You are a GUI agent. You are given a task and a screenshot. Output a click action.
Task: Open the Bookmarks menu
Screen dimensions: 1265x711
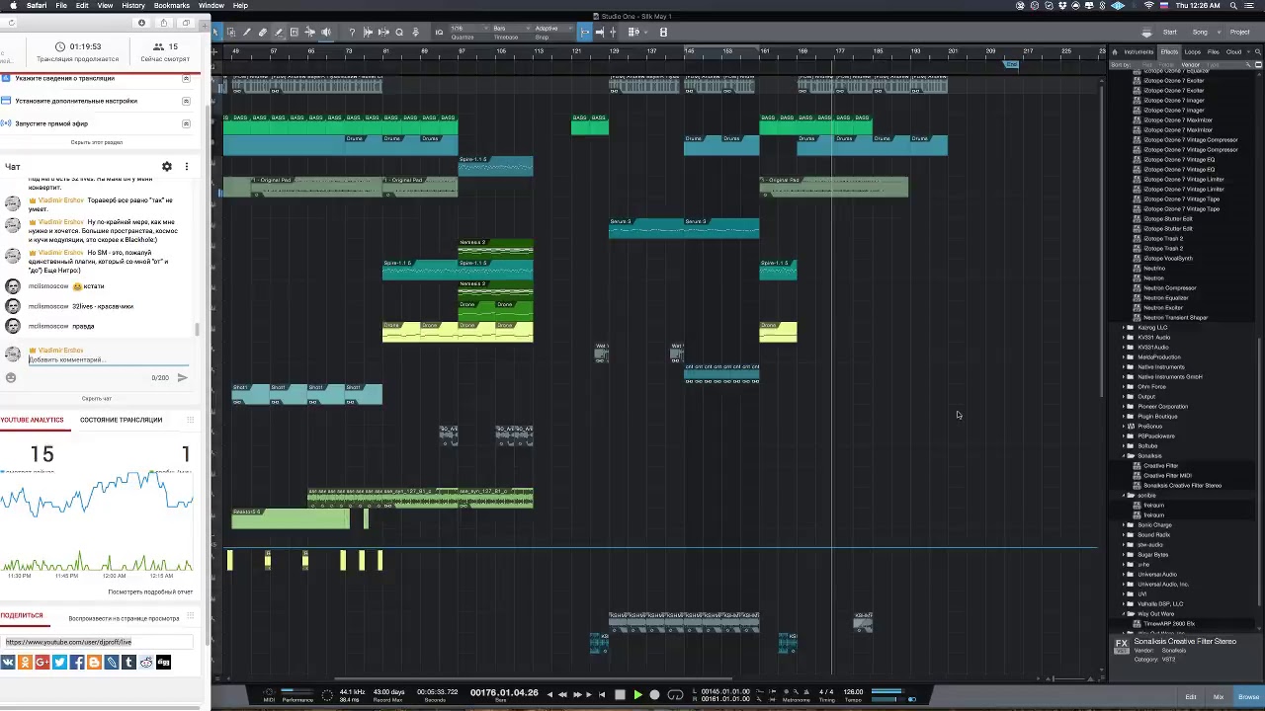[x=171, y=5]
